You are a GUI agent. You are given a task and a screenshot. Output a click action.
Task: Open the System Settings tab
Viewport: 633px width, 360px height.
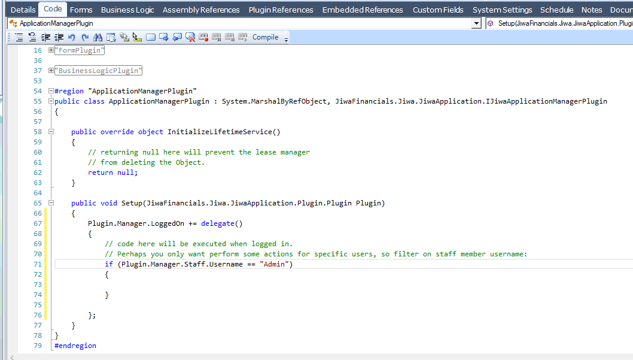point(502,10)
